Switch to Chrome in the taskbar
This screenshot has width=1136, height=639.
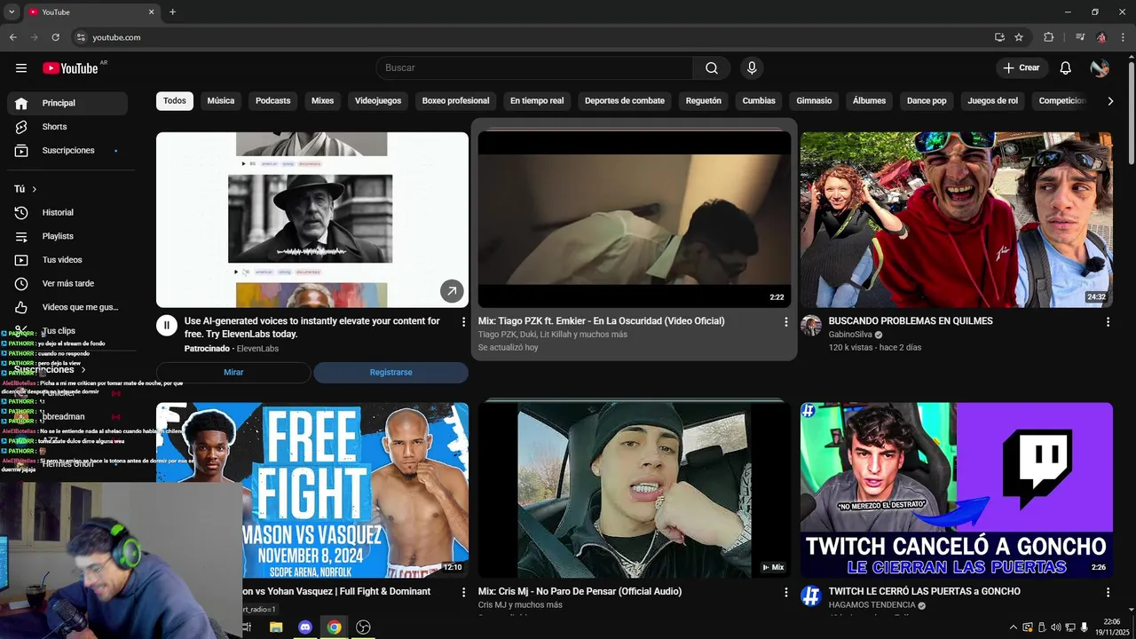[x=334, y=627]
